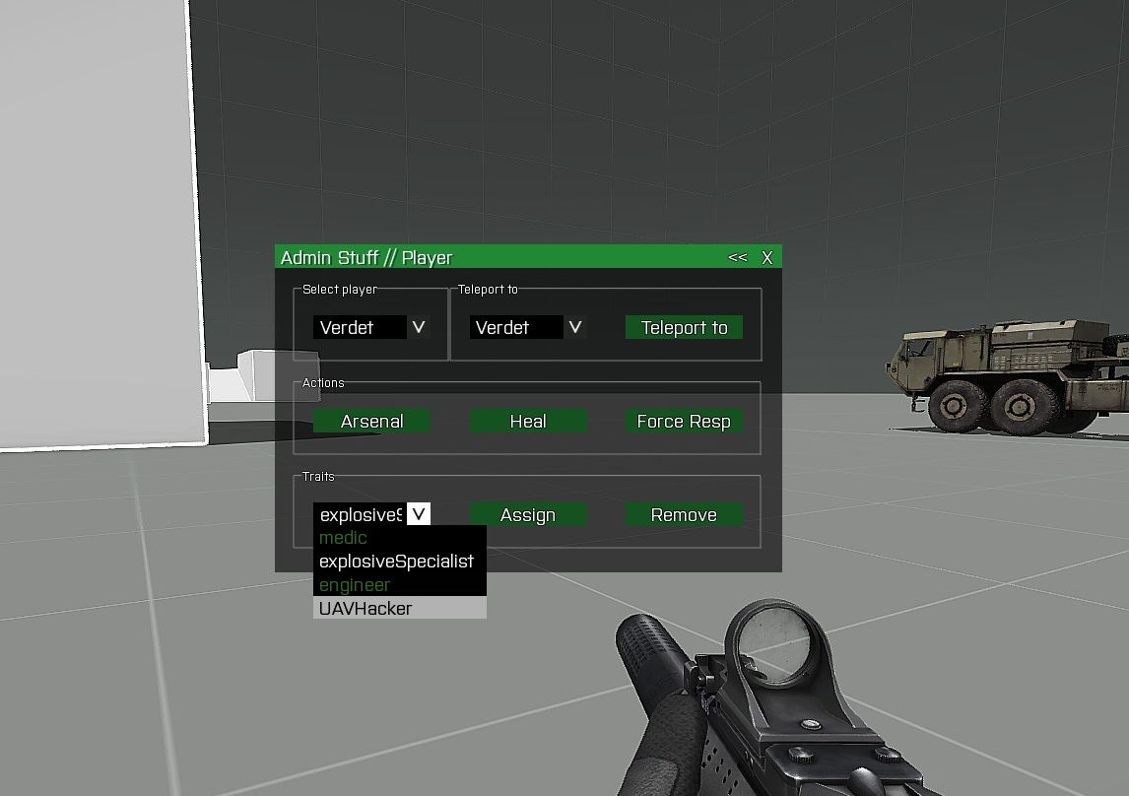Viewport: 1129px width, 796px height.
Task: Expand the Select player dropdown arrow
Action: coord(419,327)
